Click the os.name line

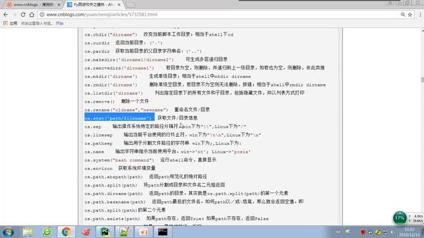pyautogui.click(x=168, y=151)
